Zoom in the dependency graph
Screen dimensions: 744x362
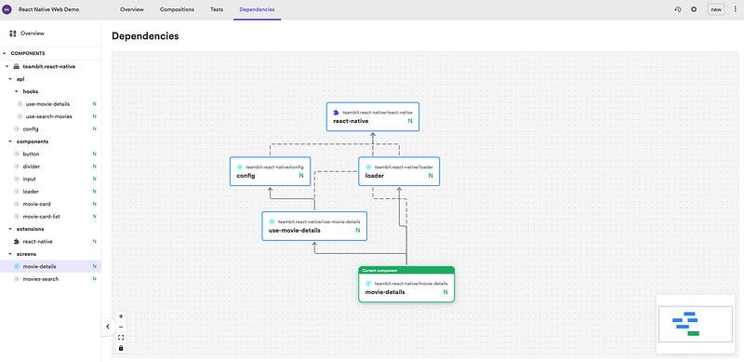pos(121,315)
